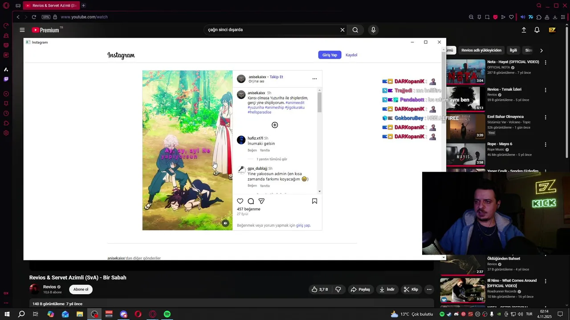The image size is (570, 320).
Task: Open Opera easy setup sliders icon
Action: pos(563,17)
